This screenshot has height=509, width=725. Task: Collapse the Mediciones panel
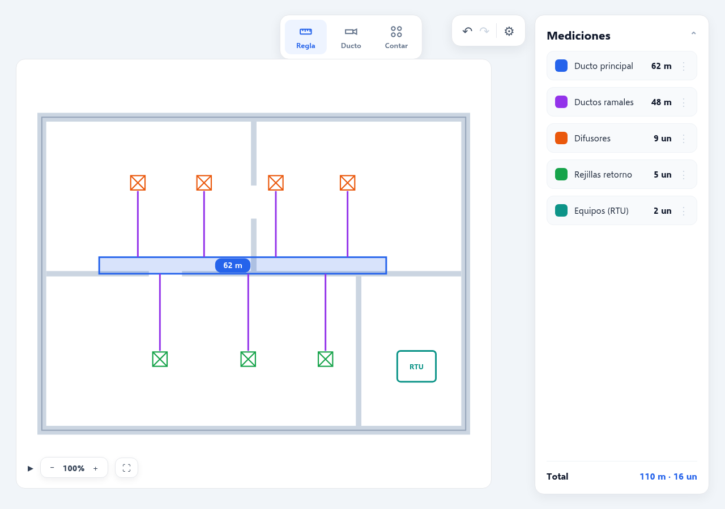693,35
